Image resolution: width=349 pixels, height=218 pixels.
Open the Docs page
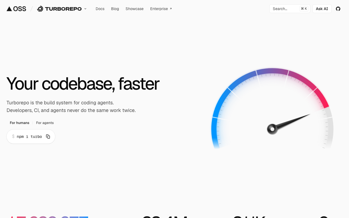click(x=100, y=9)
